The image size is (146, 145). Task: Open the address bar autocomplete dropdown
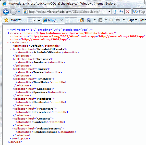point(110,12)
